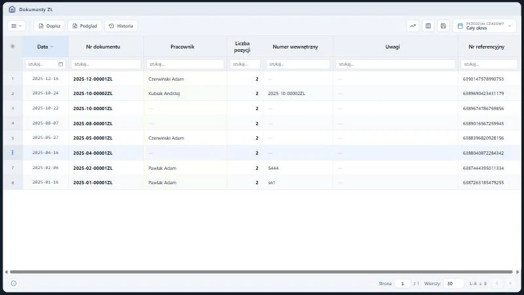The height and width of the screenshot is (295, 524).
Task: Click the date cell 2025-10-24
Action: pyautogui.click(x=45, y=93)
